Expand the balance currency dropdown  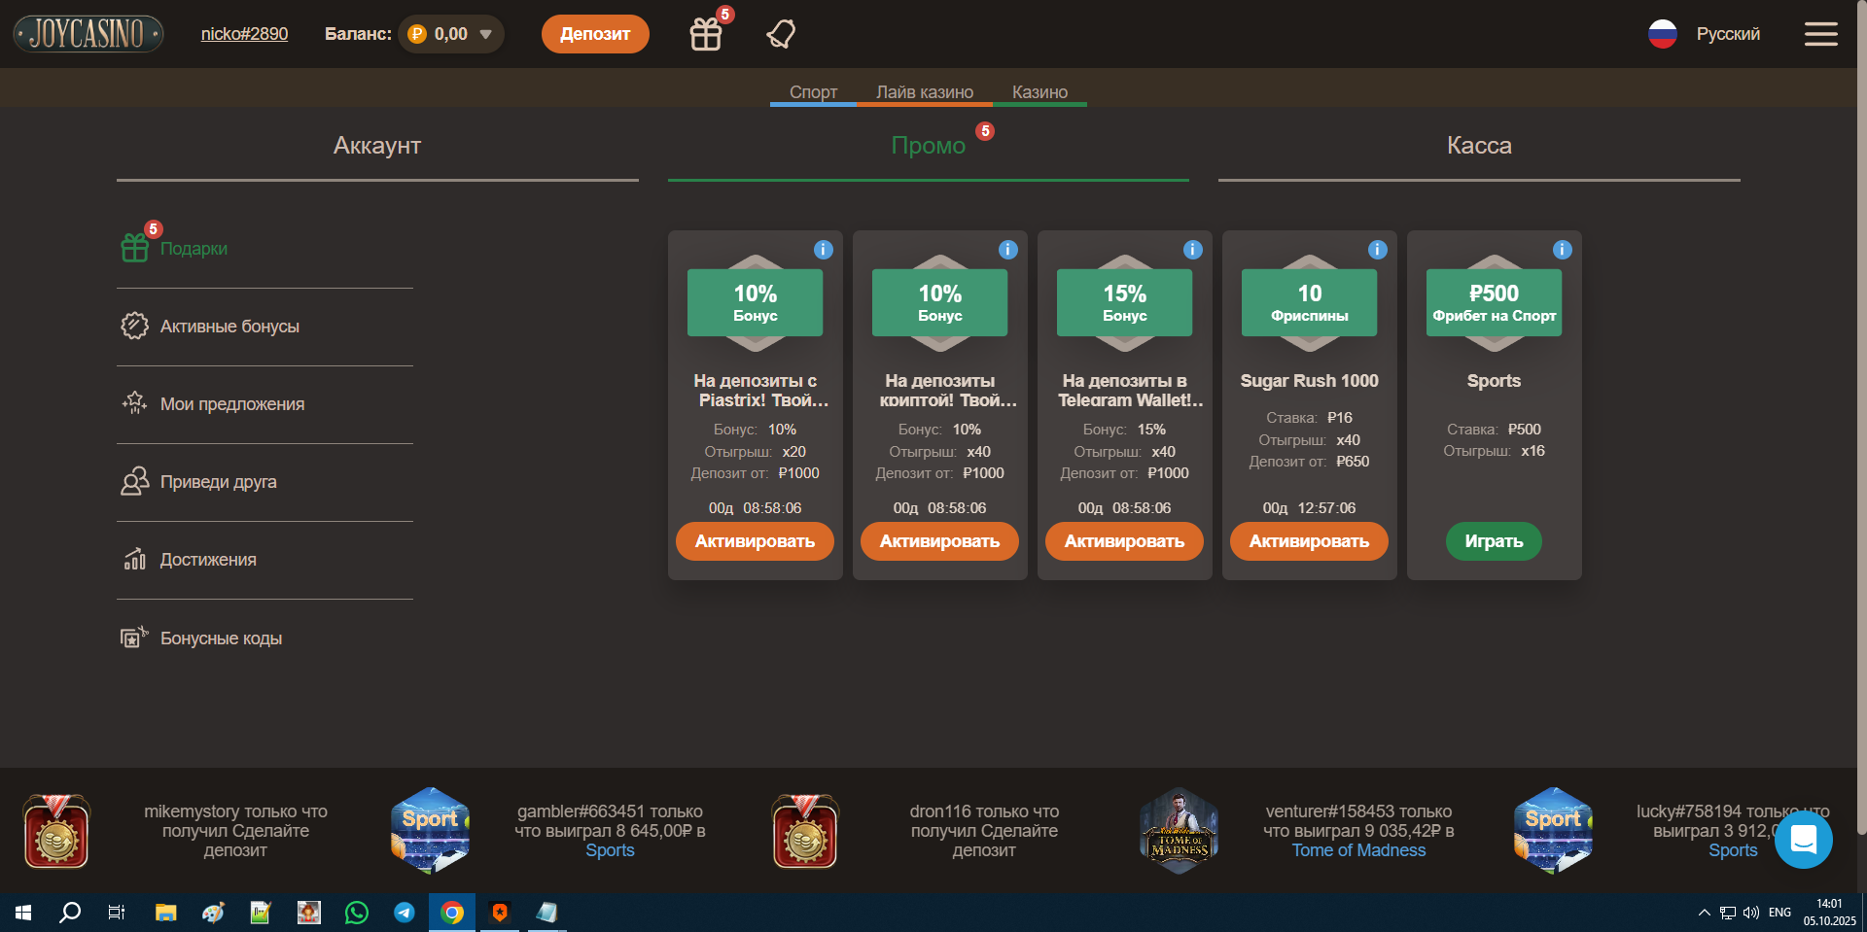(x=485, y=35)
